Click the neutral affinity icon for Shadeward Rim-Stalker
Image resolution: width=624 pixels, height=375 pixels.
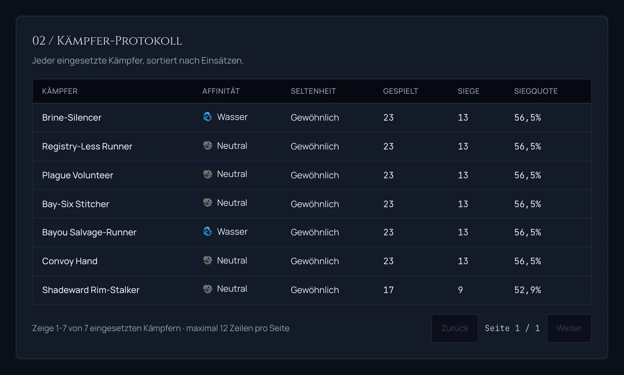click(208, 289)
